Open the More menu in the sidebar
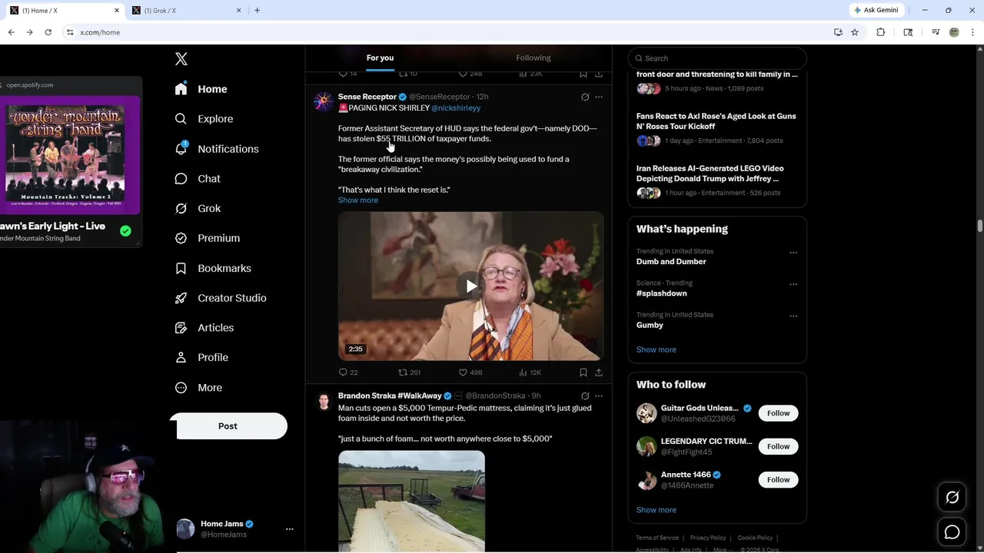 [198, 388]
